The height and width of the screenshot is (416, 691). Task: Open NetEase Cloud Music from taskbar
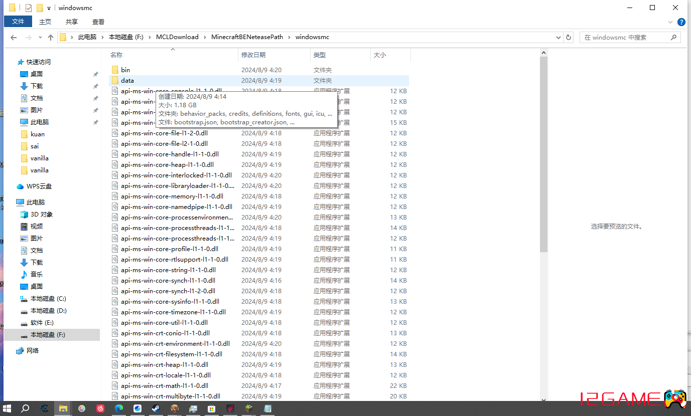click(100, 408)
